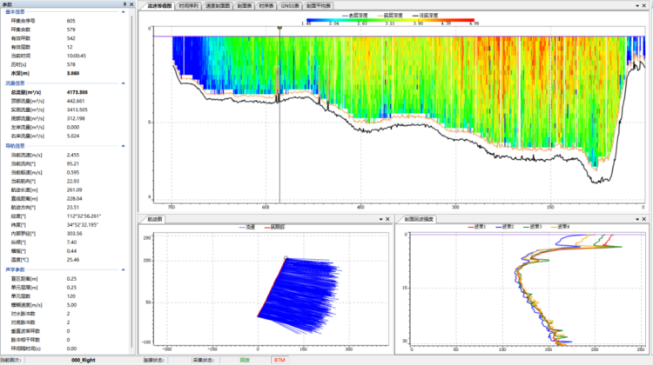
Task: Switch to the GNSS表 tab
Action: [x=290, y=6]
